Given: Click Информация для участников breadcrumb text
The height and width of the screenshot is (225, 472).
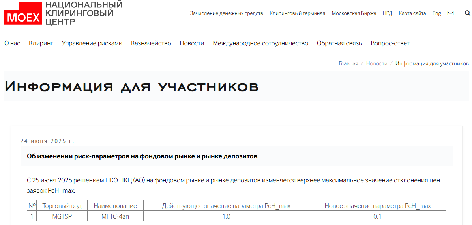Looking at the screenshot, I should coord(432,64).
